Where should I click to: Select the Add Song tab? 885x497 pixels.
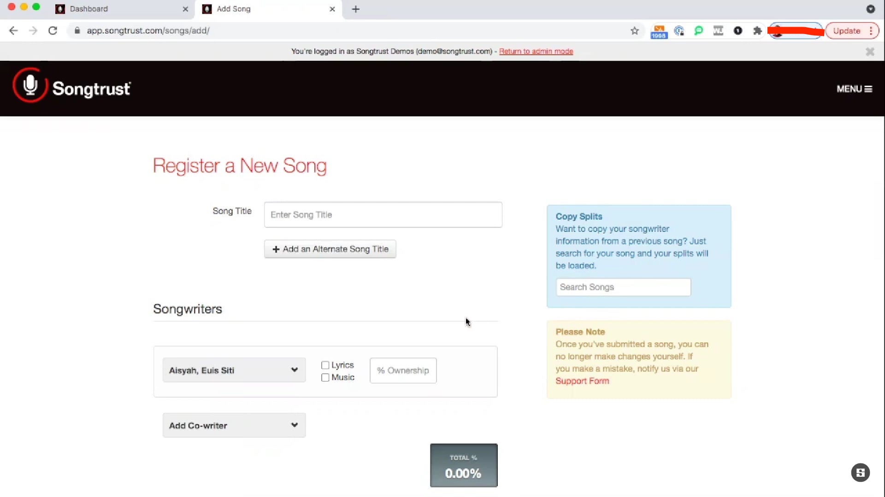pyautogui.click(x=233, y=9)
